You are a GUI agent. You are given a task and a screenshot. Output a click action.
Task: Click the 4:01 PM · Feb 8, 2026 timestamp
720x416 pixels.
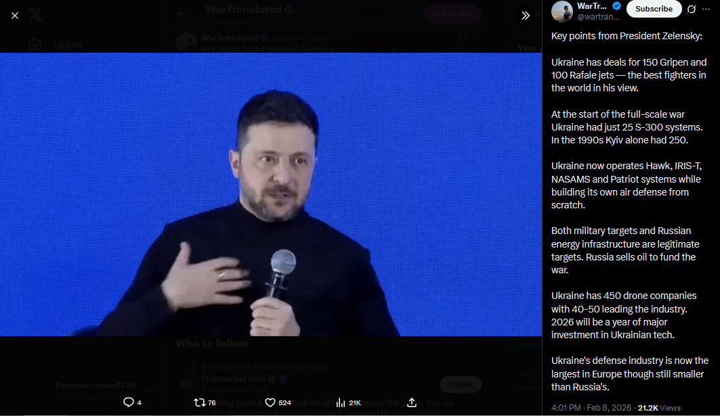[593, 408]
